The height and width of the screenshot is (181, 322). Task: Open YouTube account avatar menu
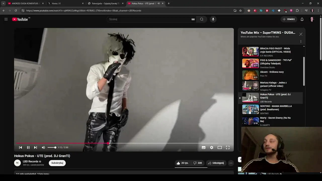312,19
